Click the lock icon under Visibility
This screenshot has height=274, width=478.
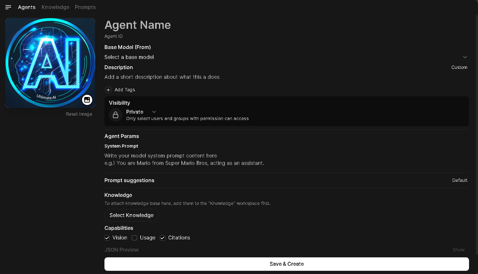[x=116, y=115]
